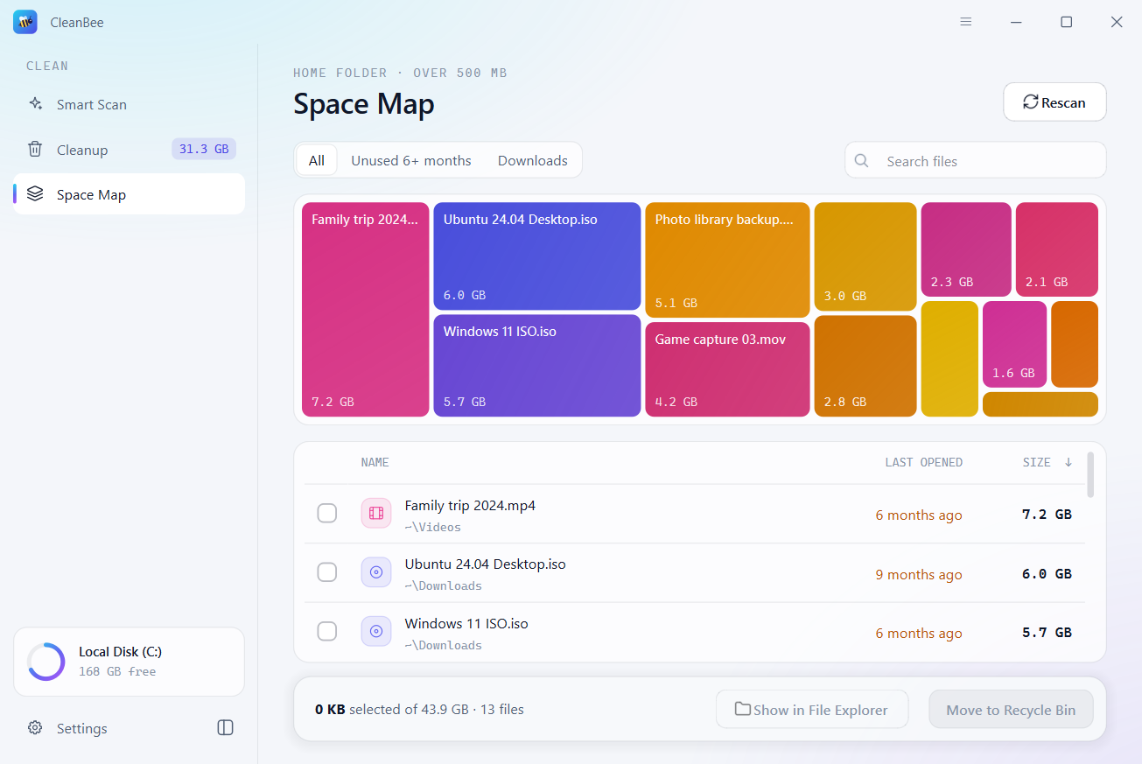The height and width of the screenshot is (764, 1142).
Task: Pick the Windows 11 ISO.iso treemap tile
Action: 537,366
